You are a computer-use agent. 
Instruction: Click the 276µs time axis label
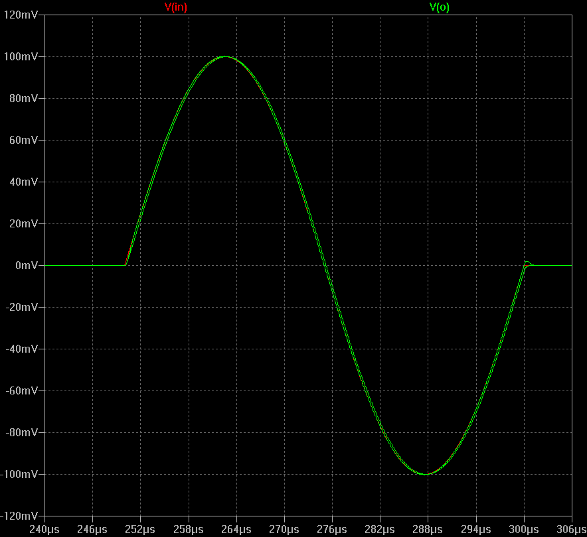(332, 530)
